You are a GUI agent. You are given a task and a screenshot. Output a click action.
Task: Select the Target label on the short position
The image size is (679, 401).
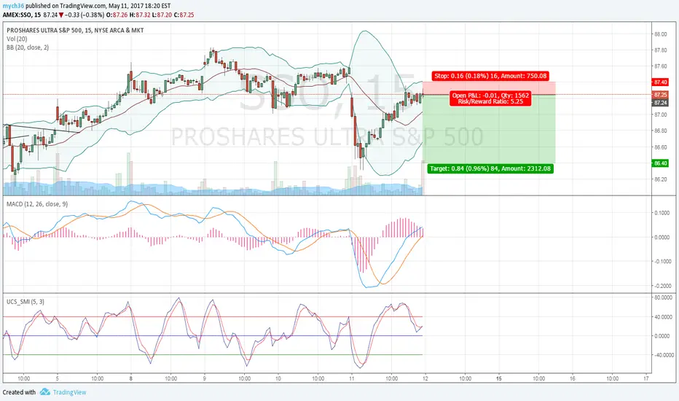(x=490, y=168)
